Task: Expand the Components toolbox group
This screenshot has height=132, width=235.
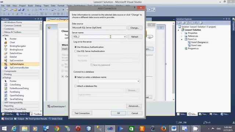Action: (x=3, y=71)
